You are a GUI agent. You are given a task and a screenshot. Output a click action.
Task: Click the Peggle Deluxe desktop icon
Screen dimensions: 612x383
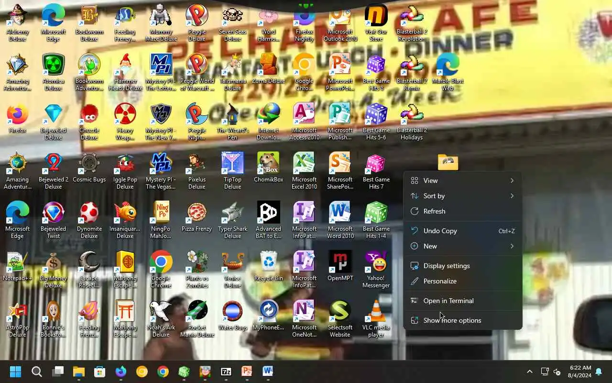pyautogui.click(x=197, y=23)
